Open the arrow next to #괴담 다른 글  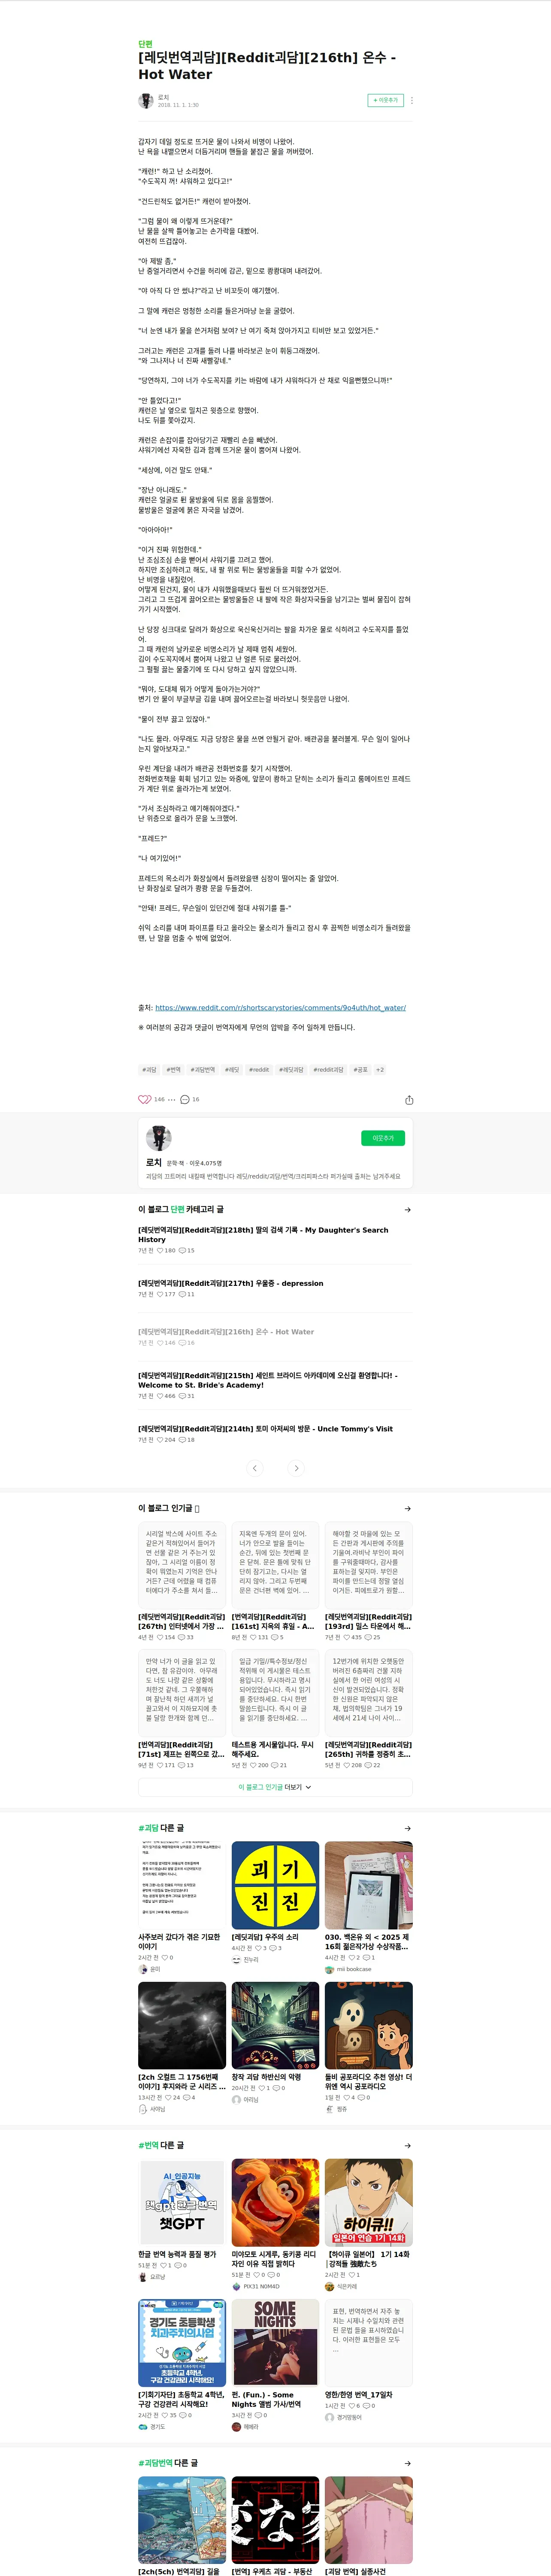[x=407, y=1828]
